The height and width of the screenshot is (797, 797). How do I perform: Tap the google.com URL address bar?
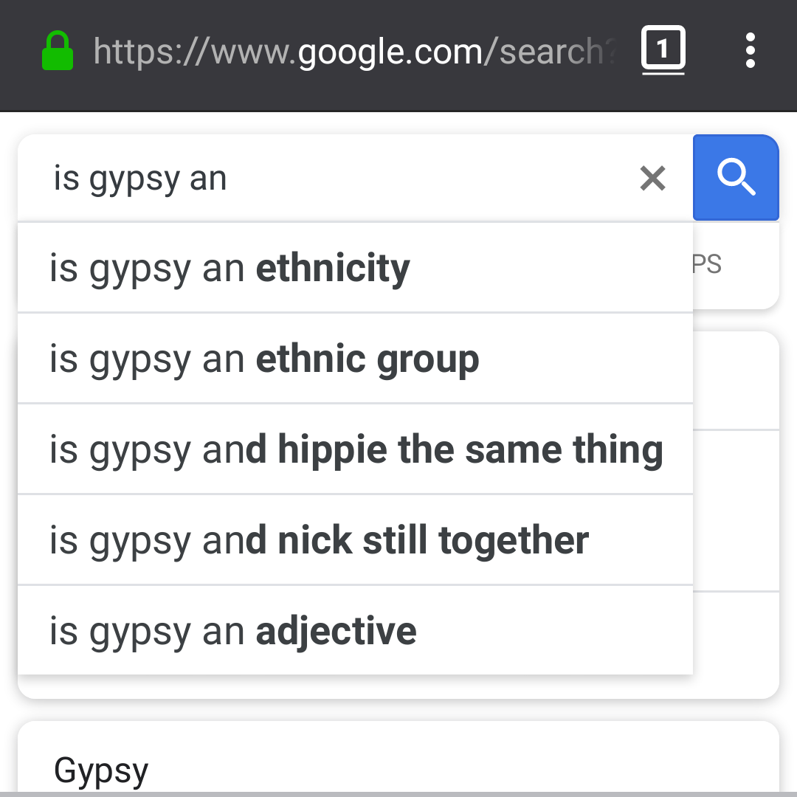click(x=354, y=52)
